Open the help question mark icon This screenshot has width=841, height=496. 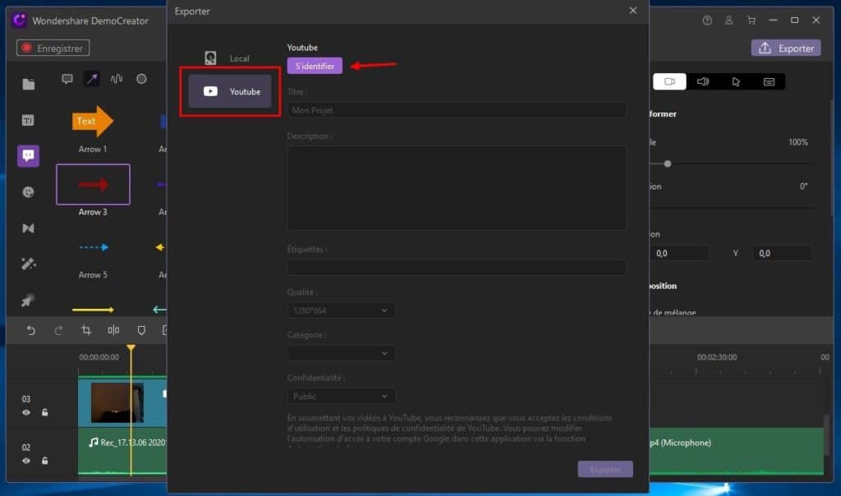click(707, 21)
